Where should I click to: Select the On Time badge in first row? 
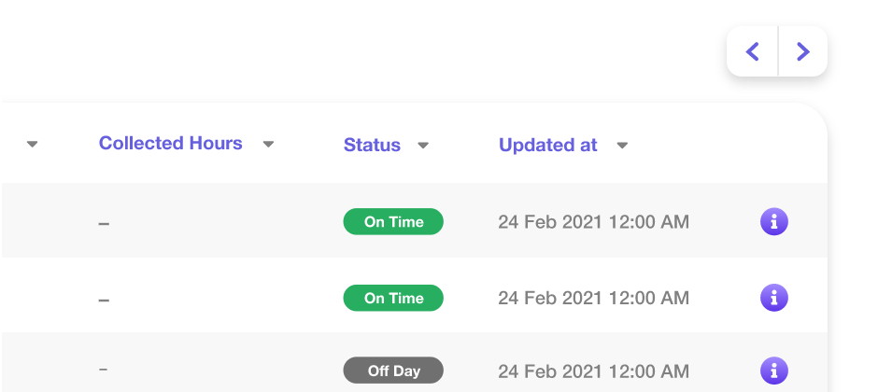point(393,221)
